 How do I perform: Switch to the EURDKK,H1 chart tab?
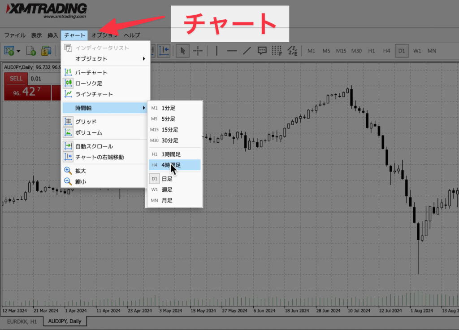coord(22,321)
